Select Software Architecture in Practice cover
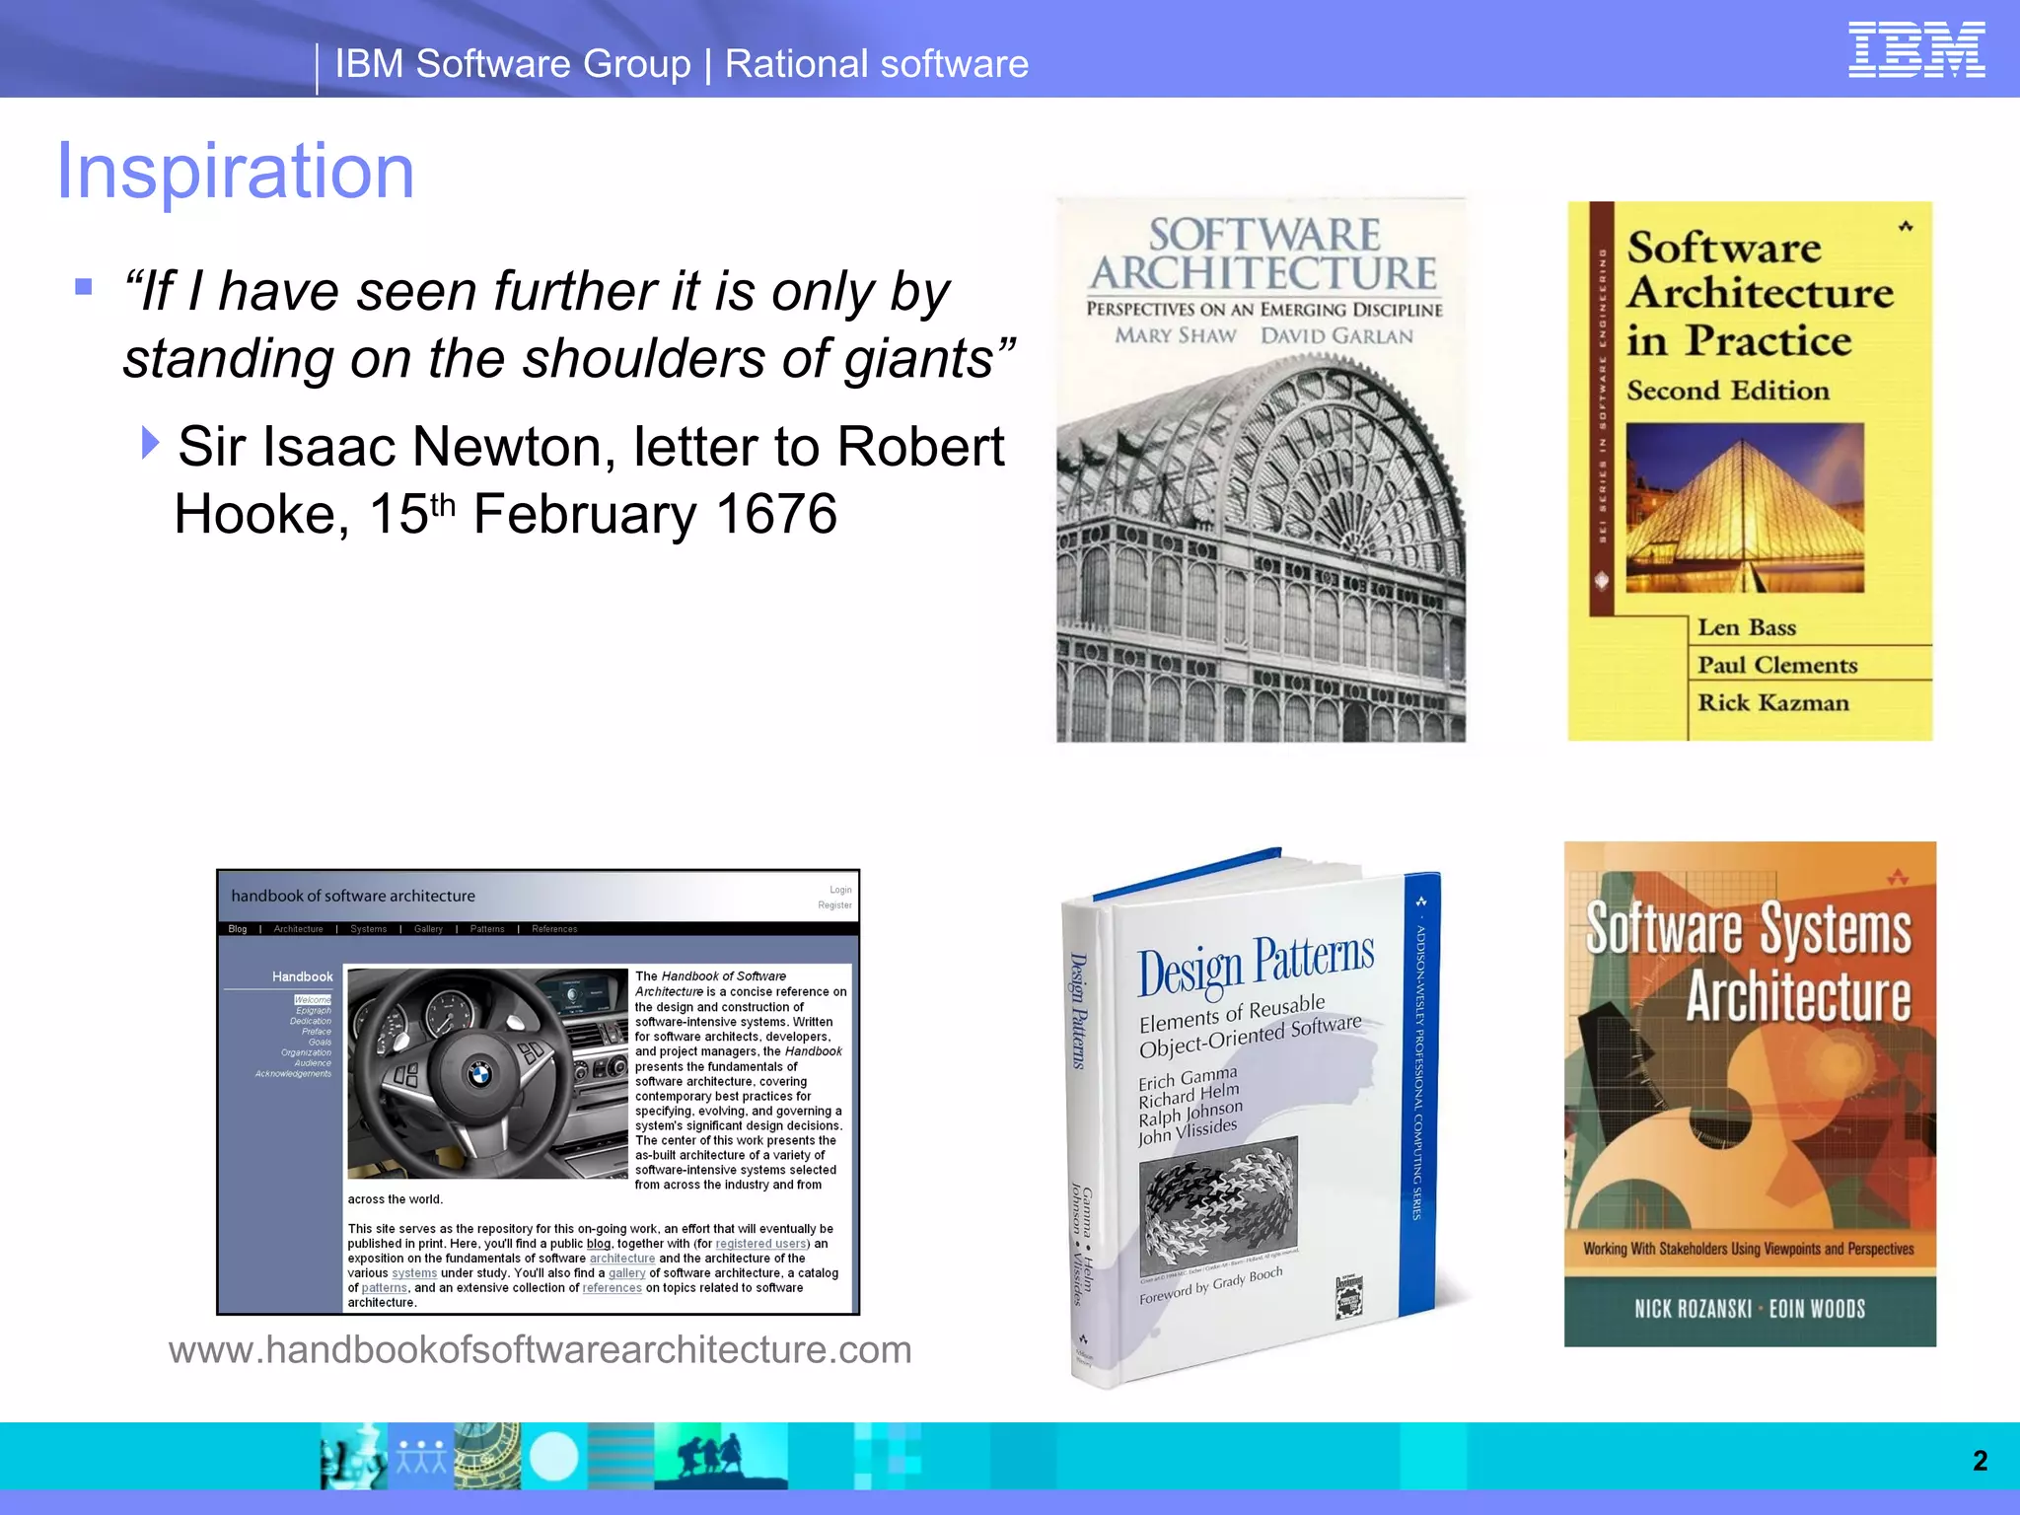This screenshot has width=2020, height=1515. 1750,471
